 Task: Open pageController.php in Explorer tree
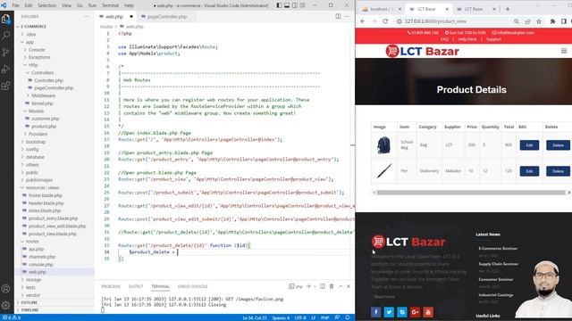[54, 88]
